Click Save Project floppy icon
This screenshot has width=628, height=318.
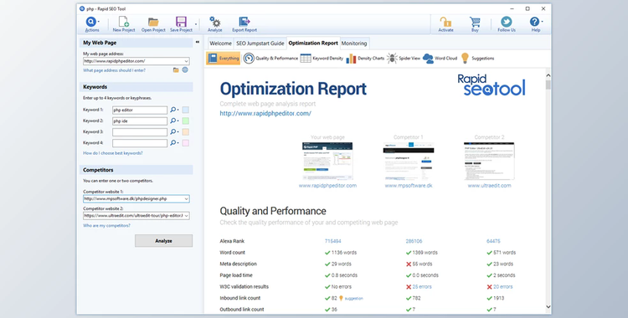pyautogui.click(x=181, y=22)
